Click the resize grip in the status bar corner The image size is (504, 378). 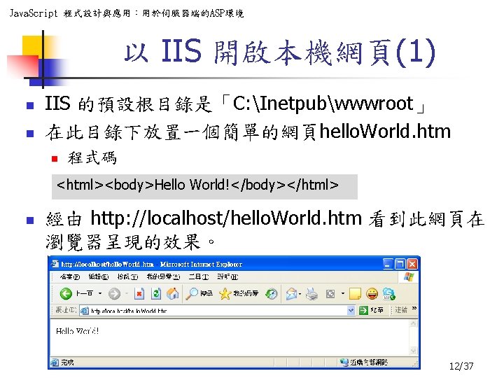point(416,364)
